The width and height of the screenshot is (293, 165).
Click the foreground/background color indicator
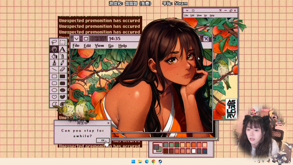click(x=157, y=148)
